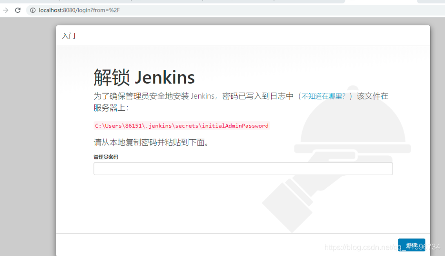Click inside the 管理员密码 password field
445x256 pixels.
point(243,169)
